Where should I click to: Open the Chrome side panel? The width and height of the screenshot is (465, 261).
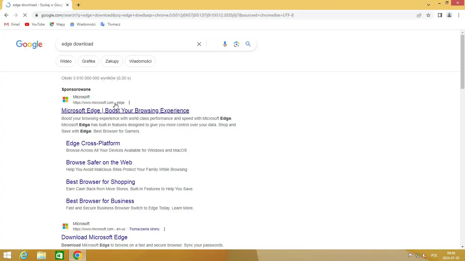coord(440,15)
